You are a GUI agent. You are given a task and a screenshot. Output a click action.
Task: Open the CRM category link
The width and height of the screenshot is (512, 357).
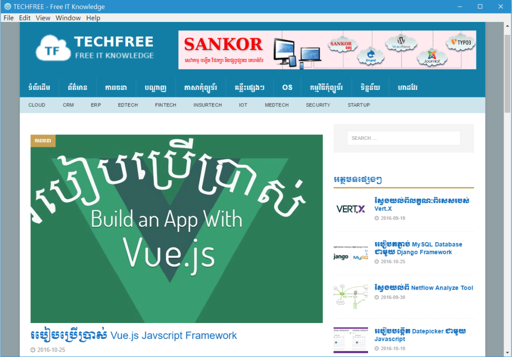[x=68, y=105]
